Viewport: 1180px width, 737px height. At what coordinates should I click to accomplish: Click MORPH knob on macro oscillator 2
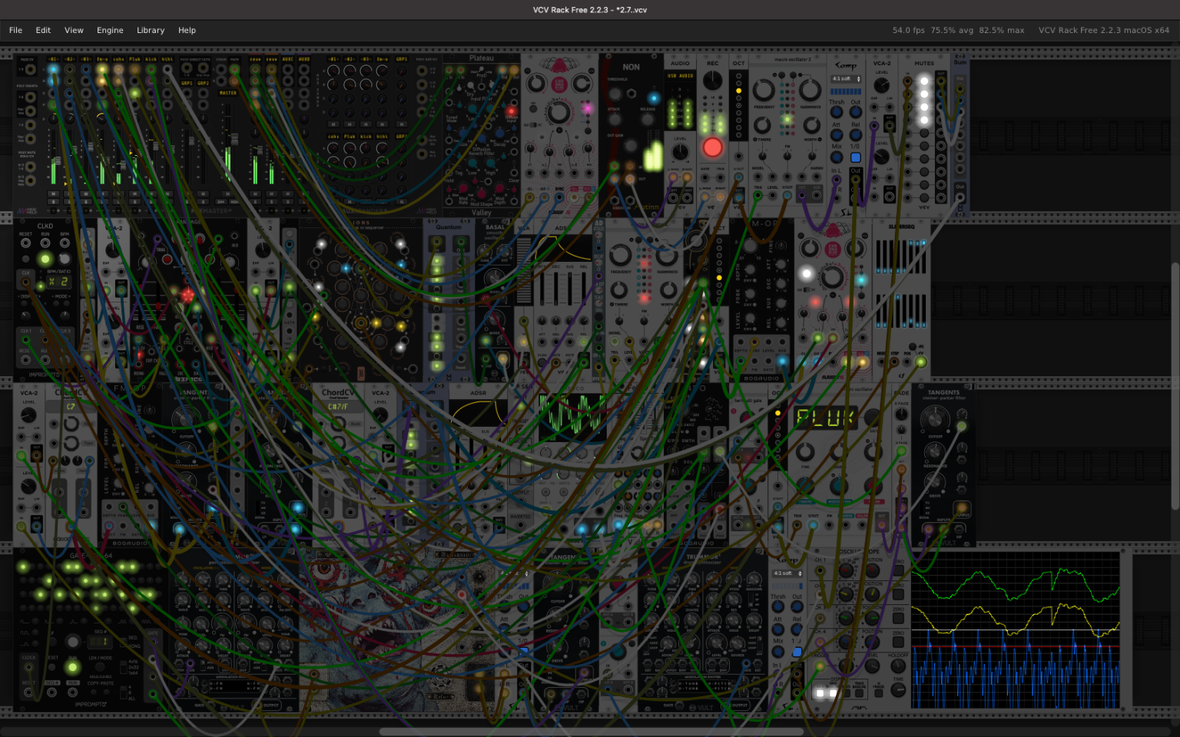811,125
